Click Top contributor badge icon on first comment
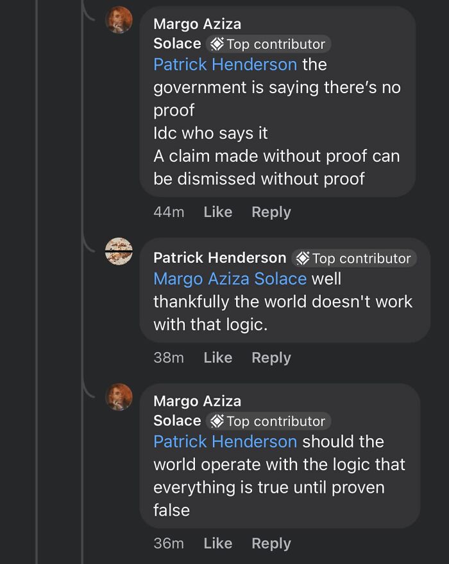This screenshot has width=449, height=564. [x=217, y=44]
